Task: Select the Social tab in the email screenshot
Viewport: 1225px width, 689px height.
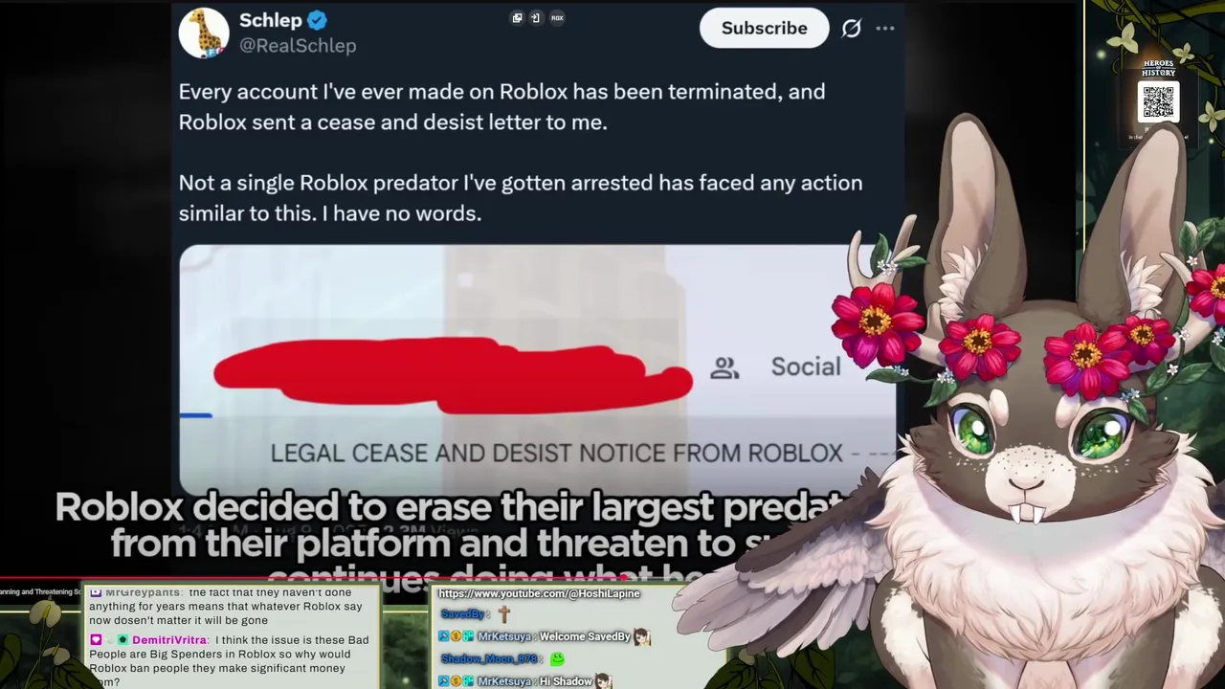Action: (806, 367)
